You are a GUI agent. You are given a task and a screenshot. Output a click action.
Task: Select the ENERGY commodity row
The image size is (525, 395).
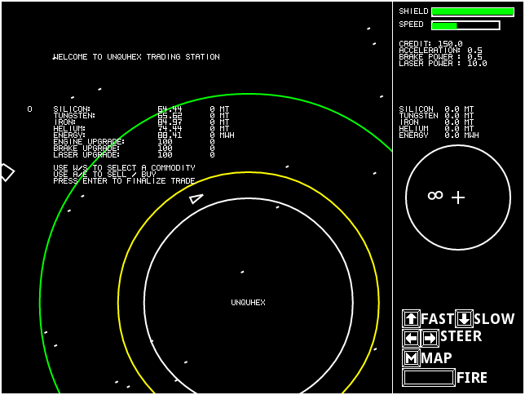pos(144,135)
